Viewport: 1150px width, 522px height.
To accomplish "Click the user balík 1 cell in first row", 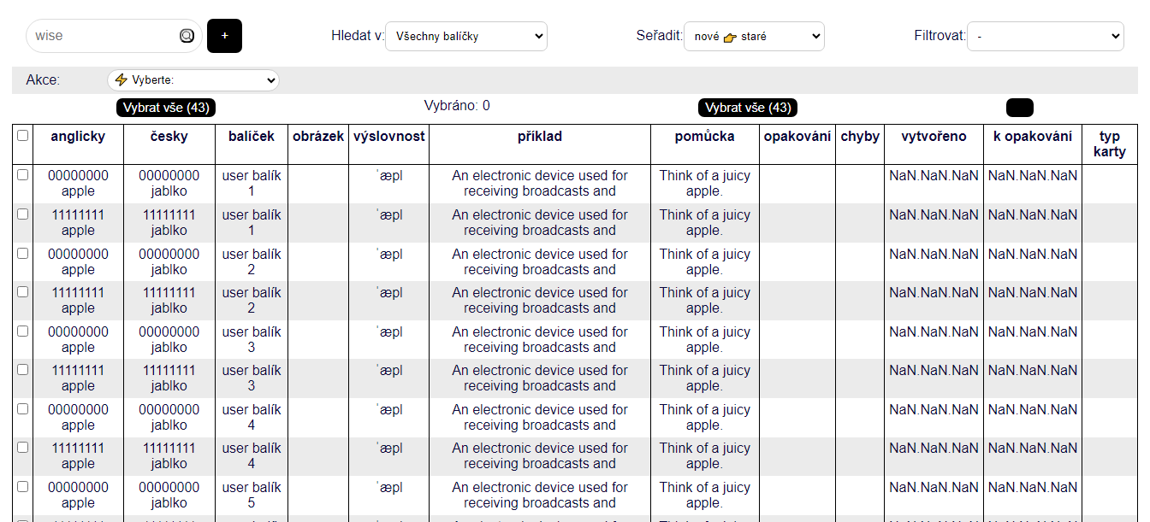I will (252, 183).
